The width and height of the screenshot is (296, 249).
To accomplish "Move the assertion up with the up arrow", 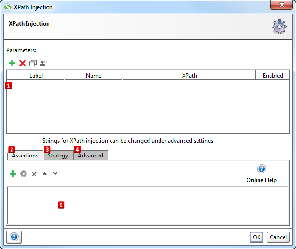I will 45,174.
